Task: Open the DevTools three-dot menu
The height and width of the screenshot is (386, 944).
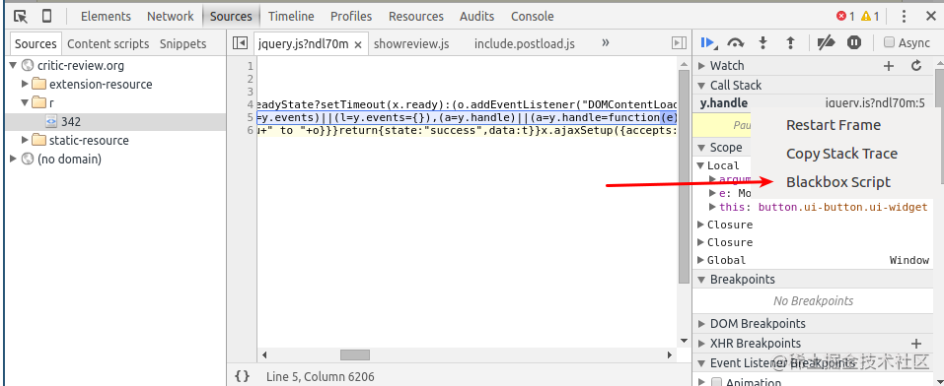Action: pyautogui.click(x=904, y=16)
